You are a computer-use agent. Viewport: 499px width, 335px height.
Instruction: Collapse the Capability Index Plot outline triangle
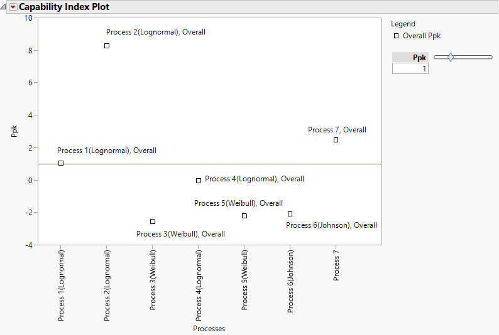pos(4,7)
